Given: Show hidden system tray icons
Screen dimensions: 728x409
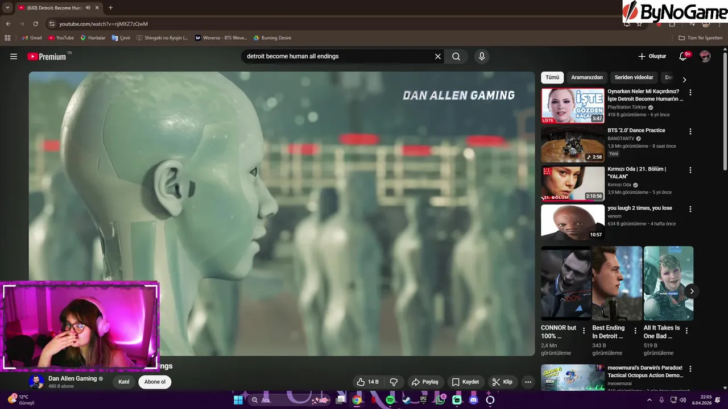Looking at the screenshot, I should [650, 400].
